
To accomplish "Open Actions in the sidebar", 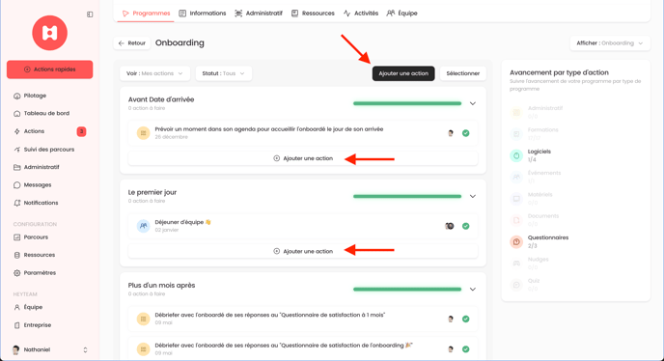I will (x=29, y=131).
